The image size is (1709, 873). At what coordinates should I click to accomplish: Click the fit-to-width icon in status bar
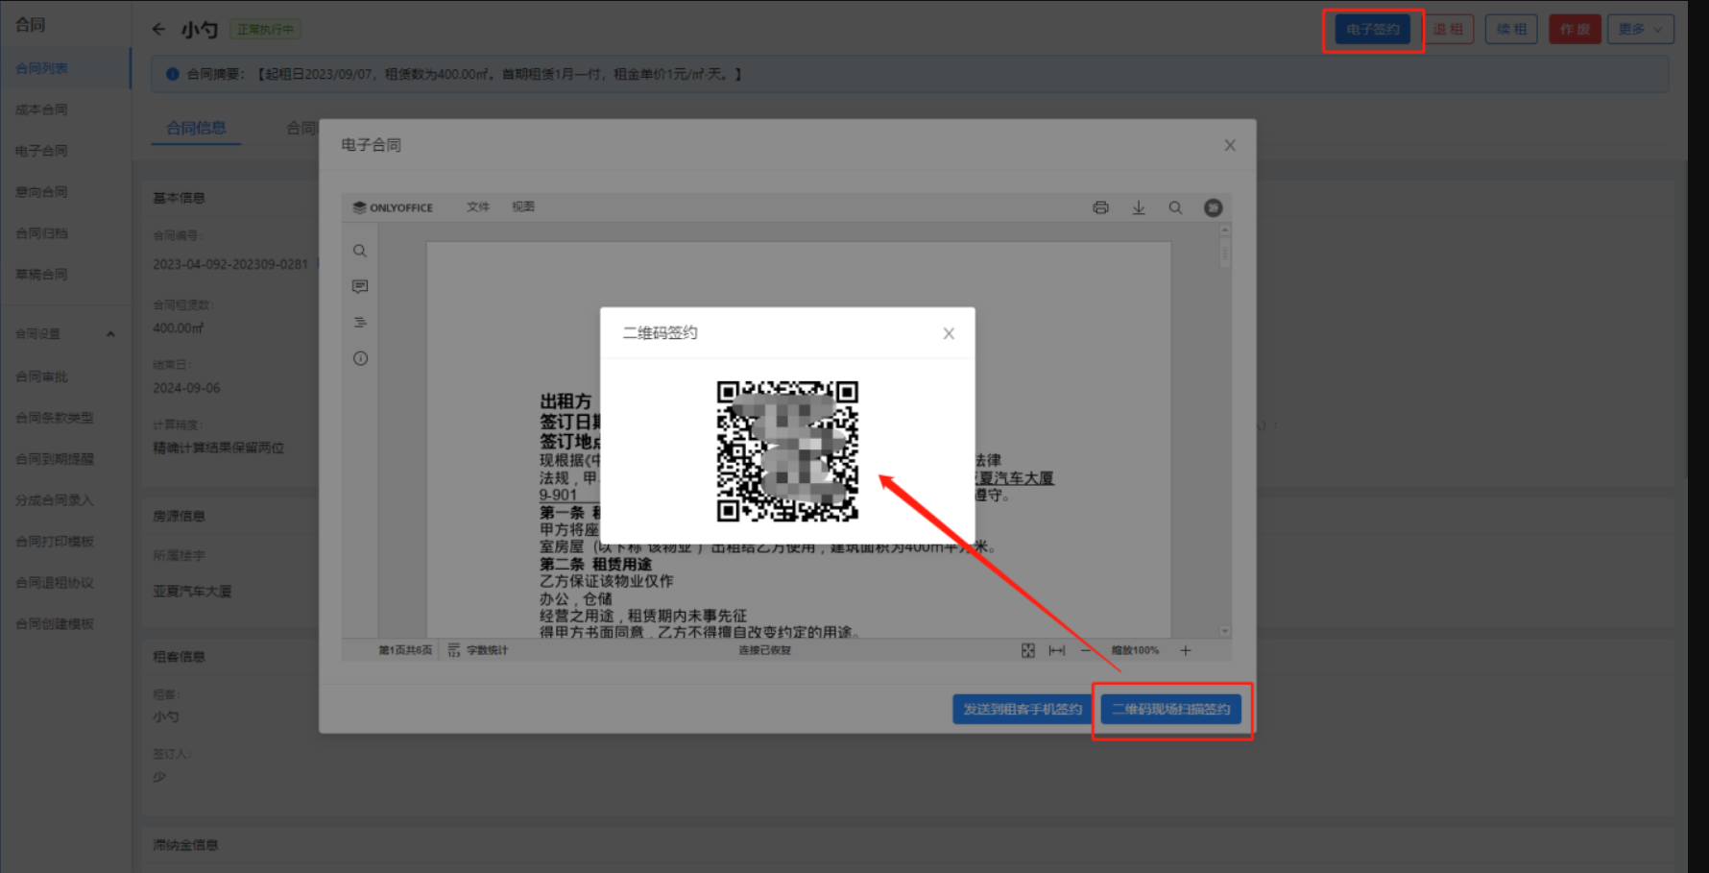[x=1057, y=650]
